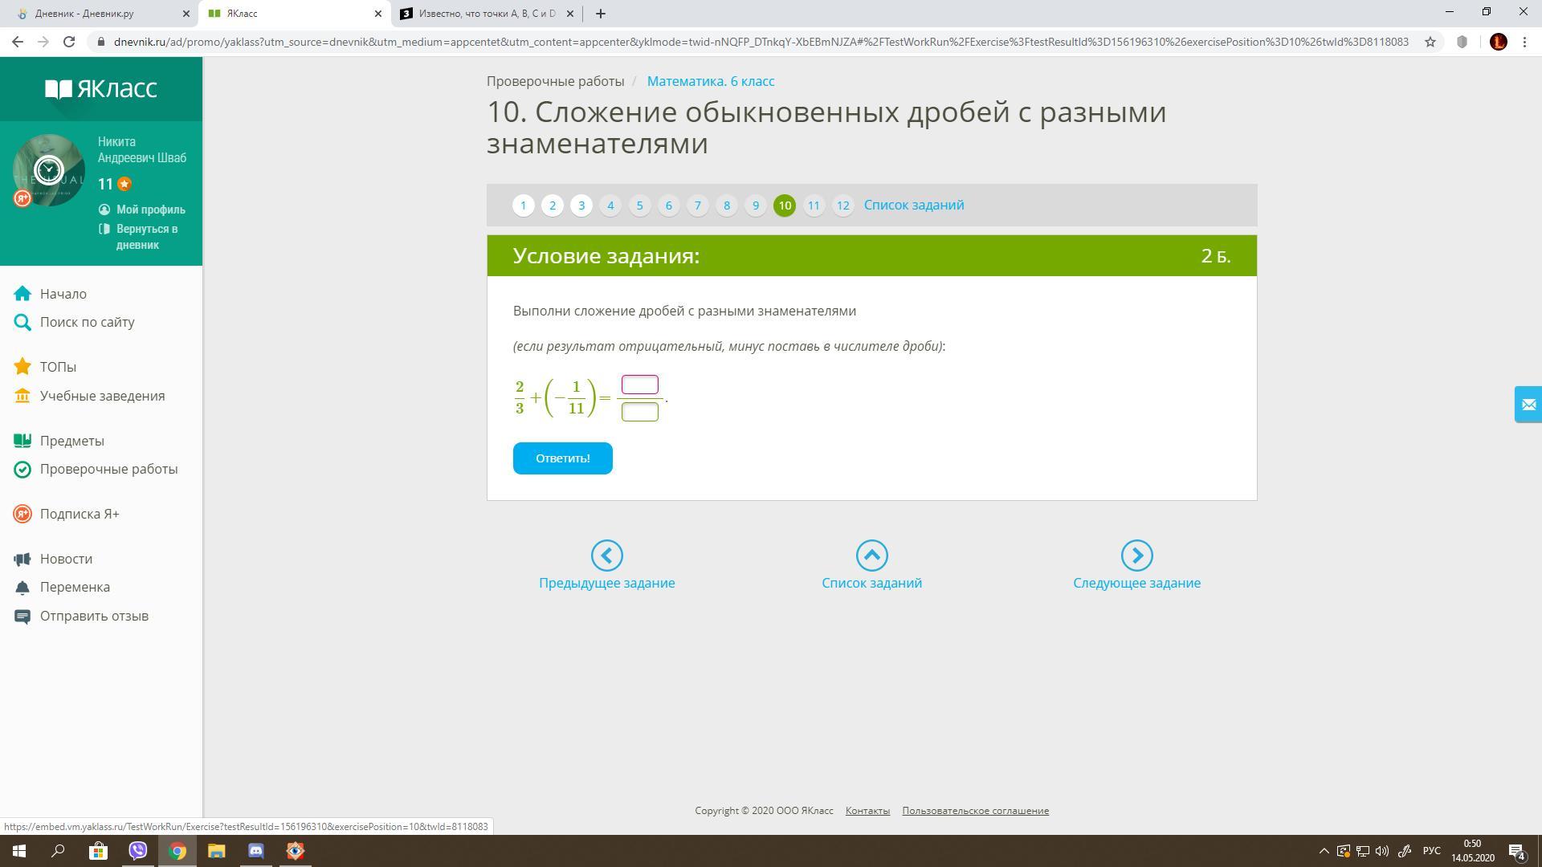1542x867 pixels.
Task: Click the numerator input field
Action: tap(639, 385)
